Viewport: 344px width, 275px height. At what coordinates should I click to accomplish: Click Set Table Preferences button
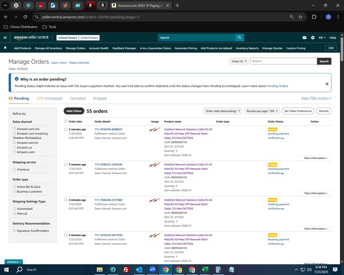click(298, 111)
